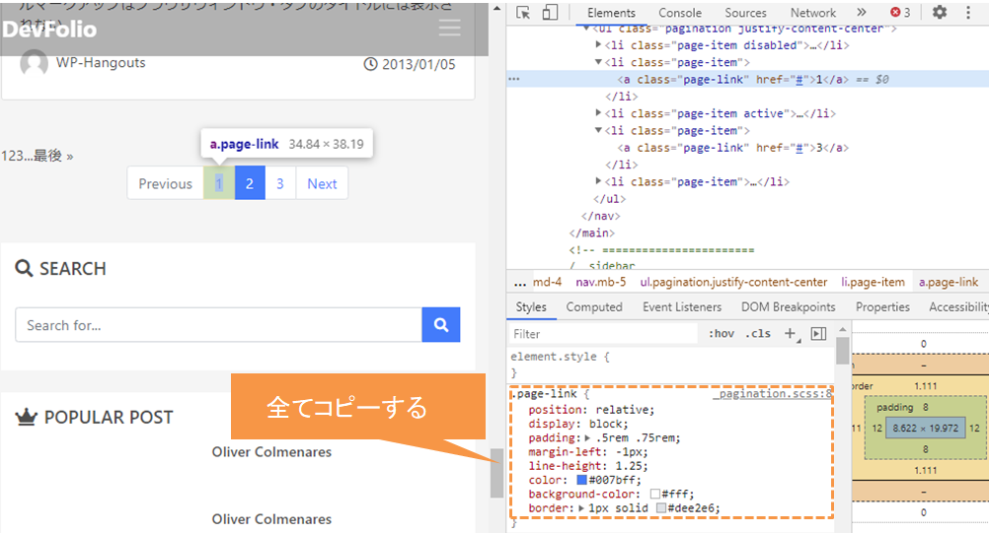Open the DevTools three-dot menu
This screenshot has height=533, width=989.
coord(968,13)
